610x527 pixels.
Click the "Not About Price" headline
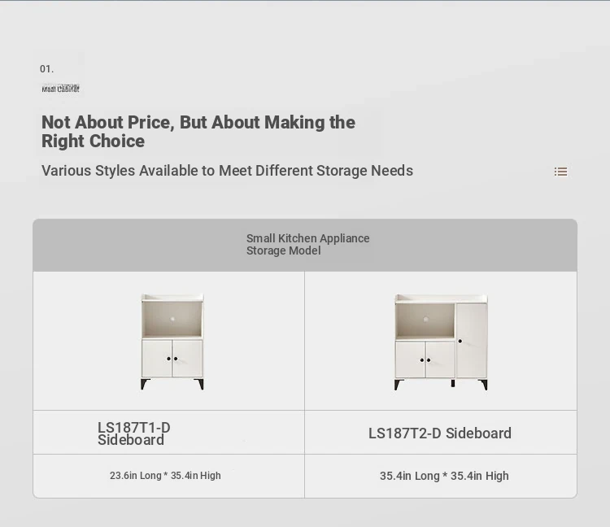point(198,132)
